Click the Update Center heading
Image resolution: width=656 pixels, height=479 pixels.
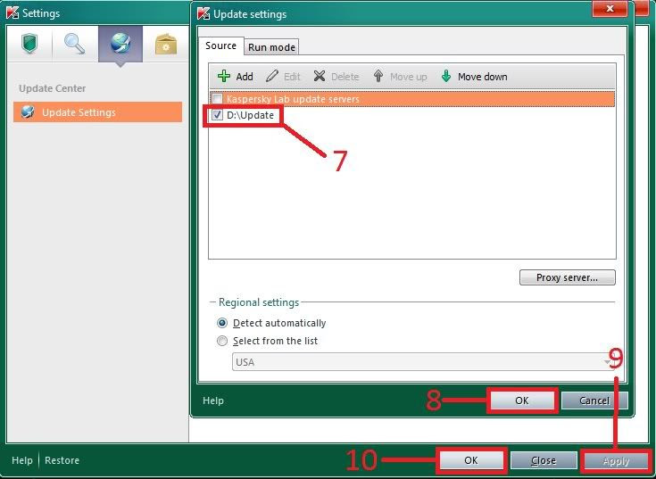(53, 88)
